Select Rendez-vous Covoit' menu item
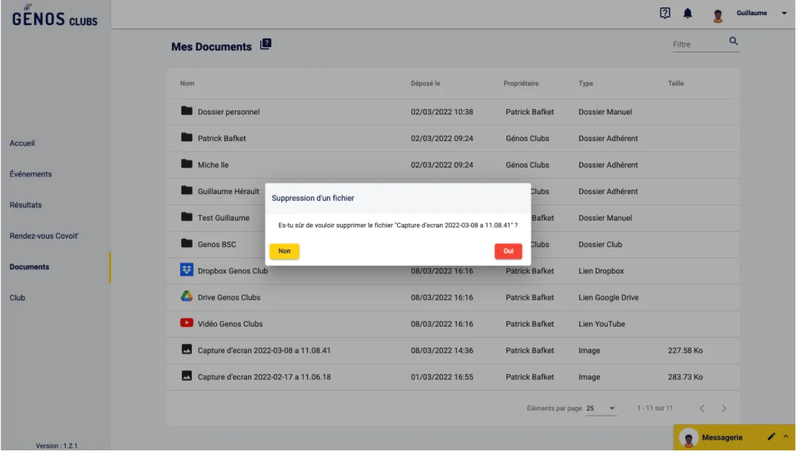This screenshot has width=798, height=453. pyautogui.click(x=44, y=236)
